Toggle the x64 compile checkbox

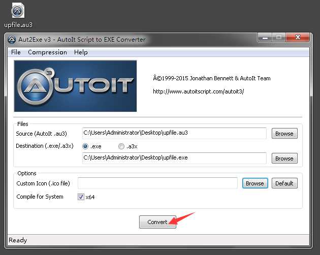(81, 197)
